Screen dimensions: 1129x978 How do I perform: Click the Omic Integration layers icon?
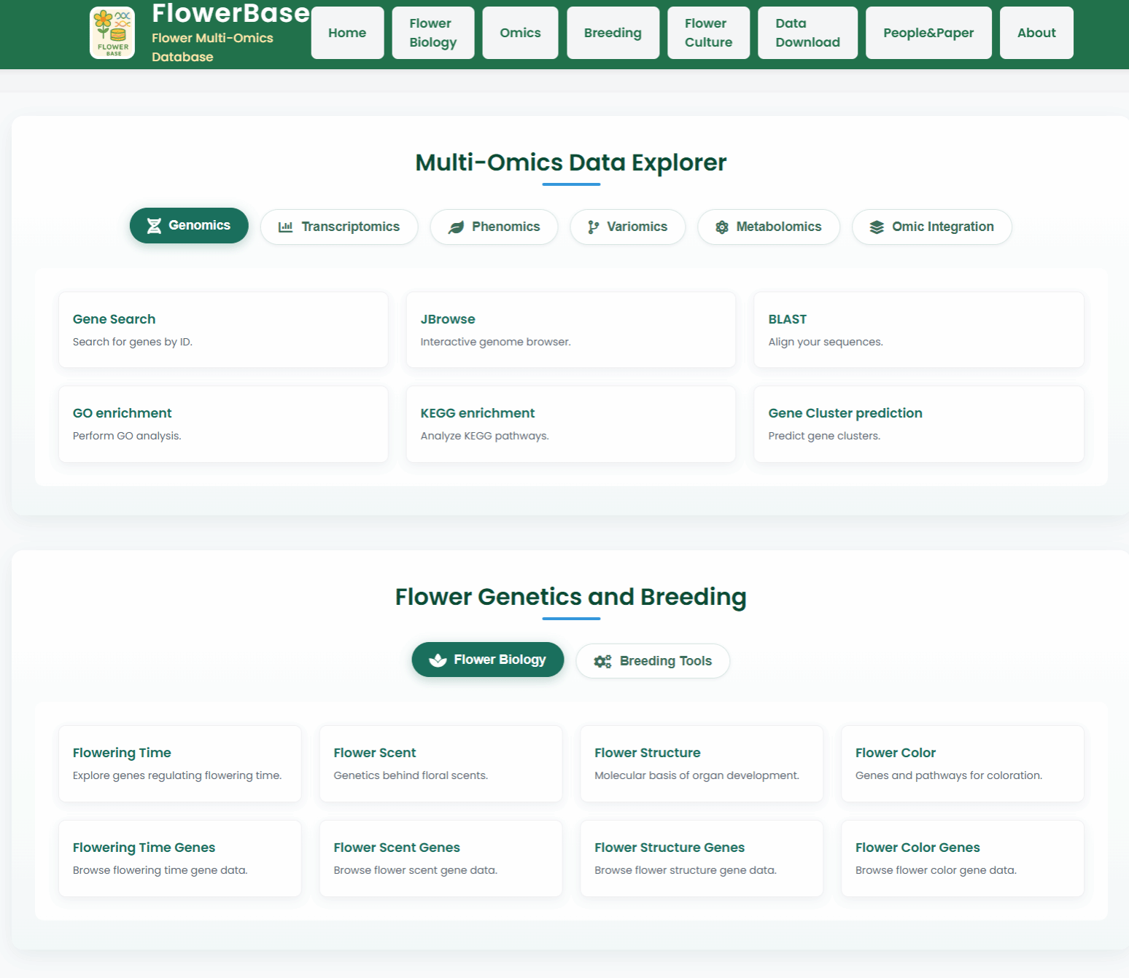pyautogui.click(x=877, y=227)
